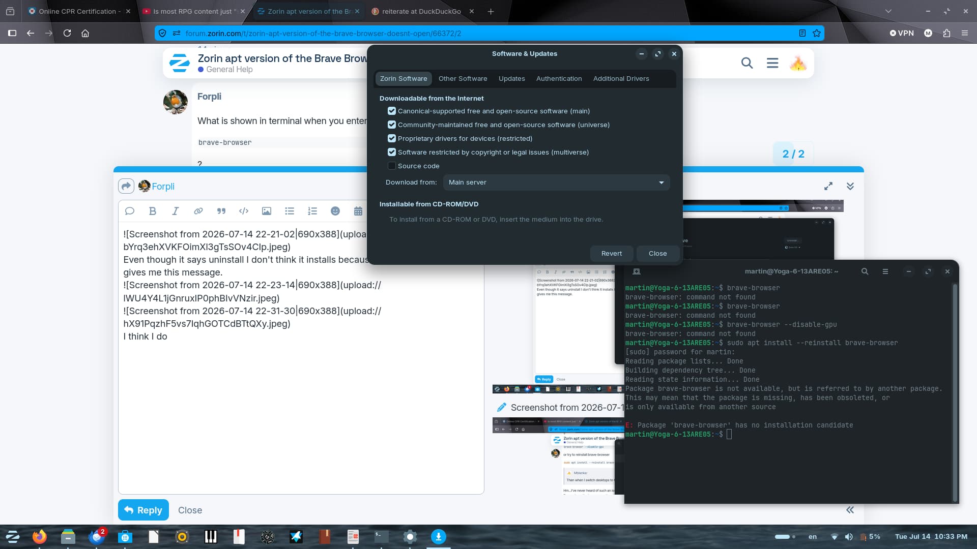Viewport: 977px width, 549px height.
Task: Click Close link next to Reply button
Action: 190,510
